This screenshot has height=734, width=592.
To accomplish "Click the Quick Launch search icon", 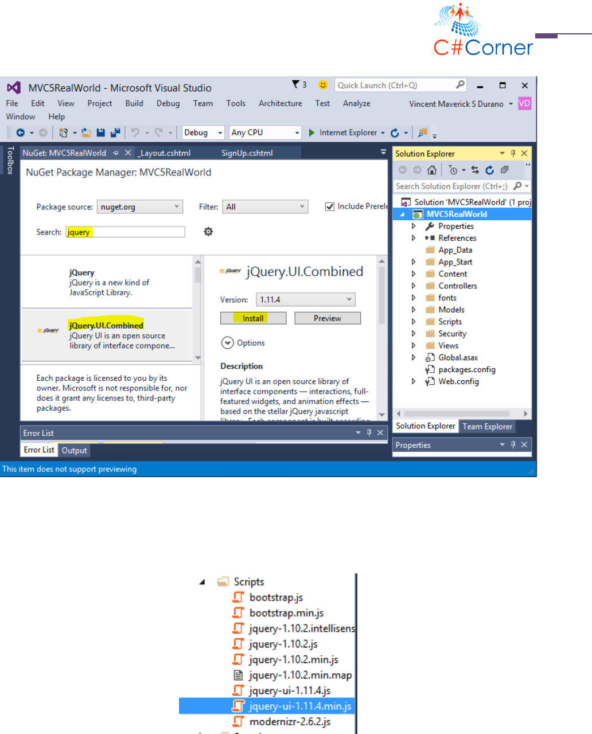I will (460, 85).
